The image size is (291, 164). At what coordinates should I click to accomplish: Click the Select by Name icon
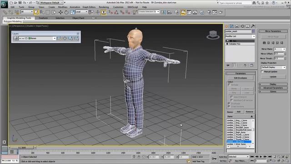coord(42,12)
